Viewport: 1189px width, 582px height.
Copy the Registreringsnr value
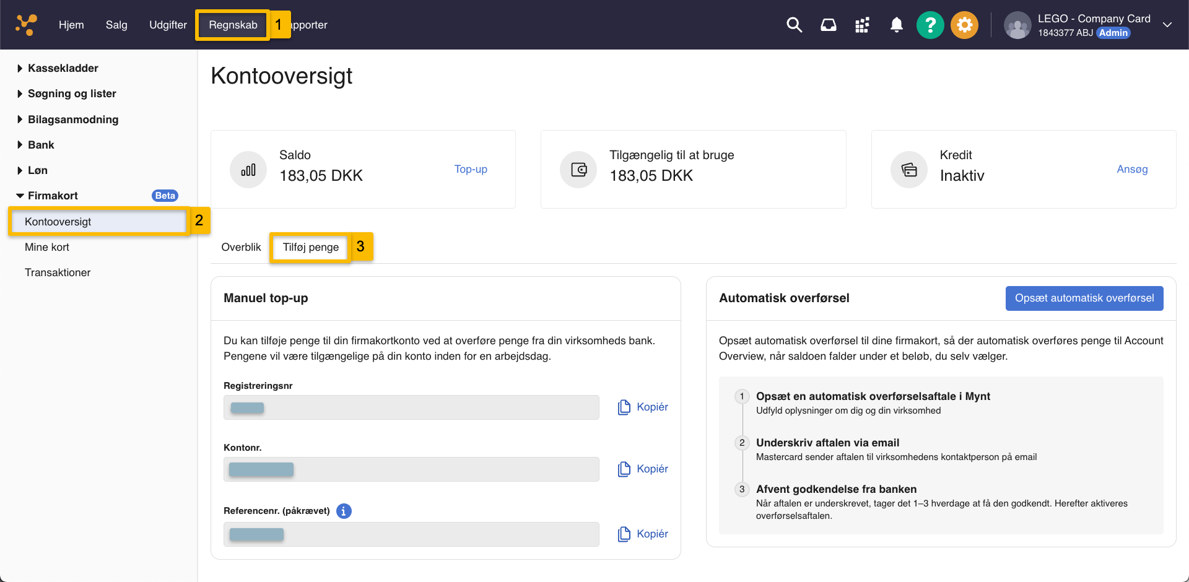point(643,407)
